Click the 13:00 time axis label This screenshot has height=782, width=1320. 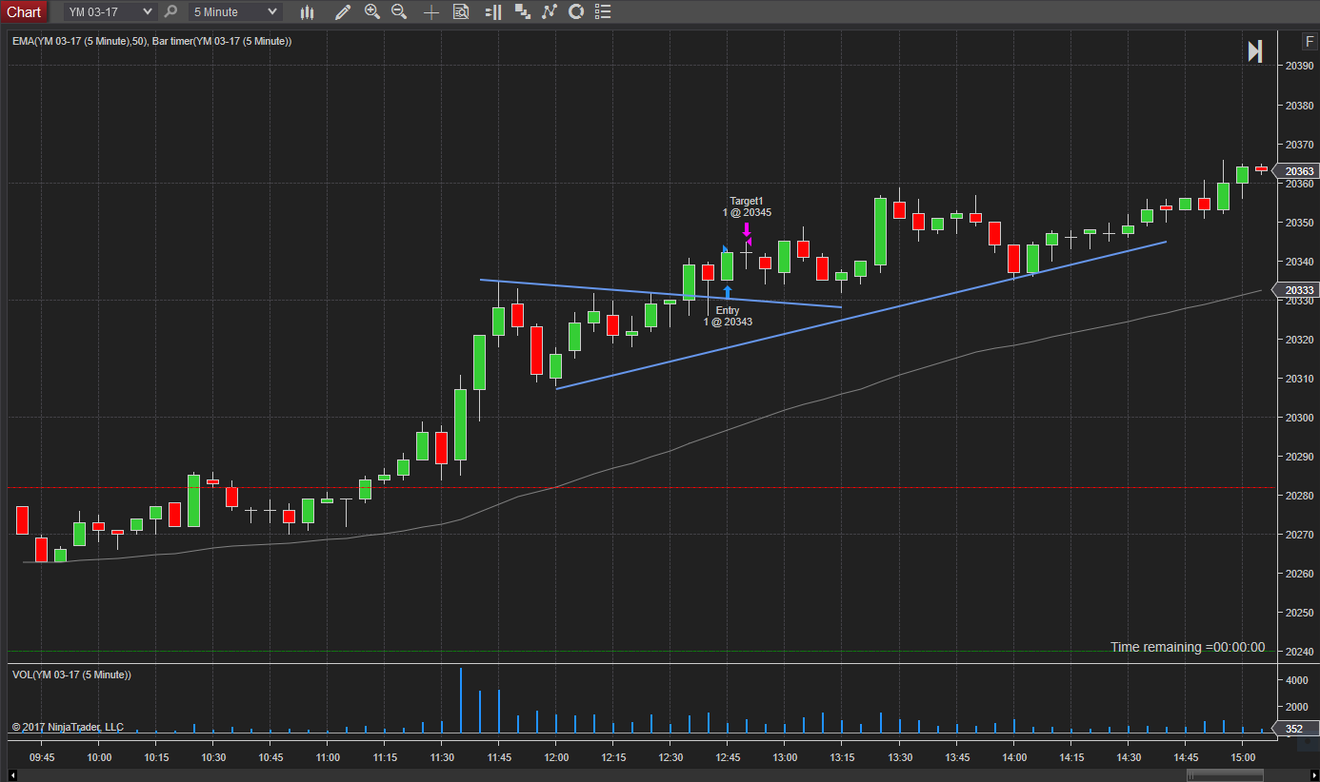click(x=785, y=757)
